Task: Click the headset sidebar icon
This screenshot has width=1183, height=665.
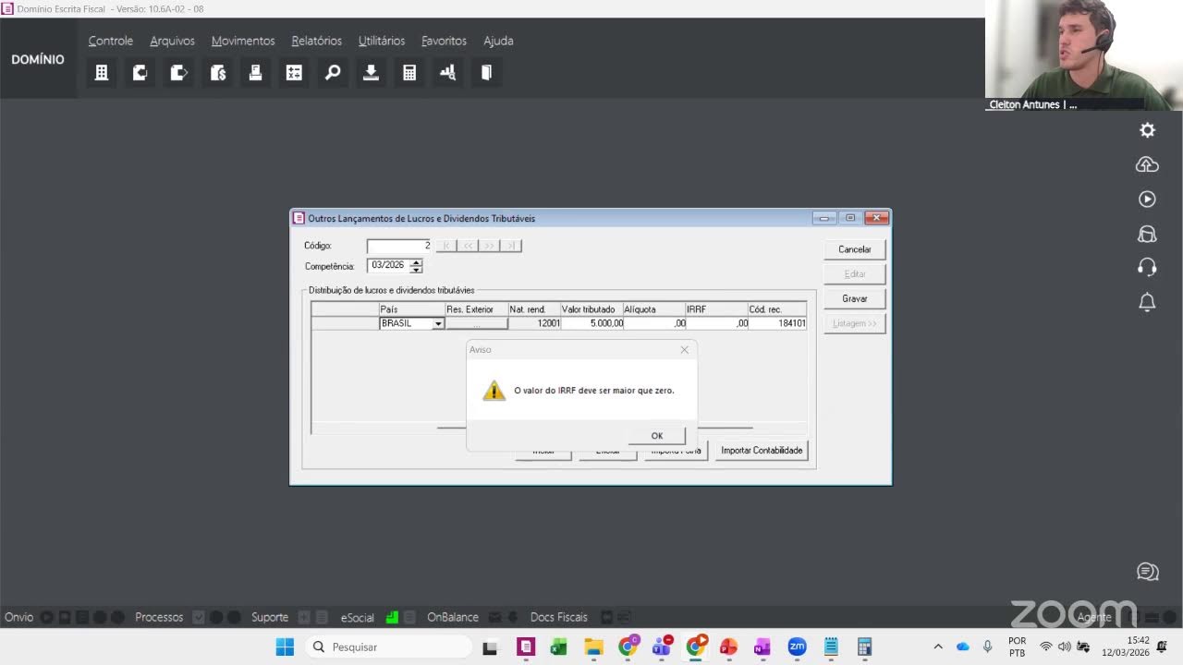Action: point(1147,268)
